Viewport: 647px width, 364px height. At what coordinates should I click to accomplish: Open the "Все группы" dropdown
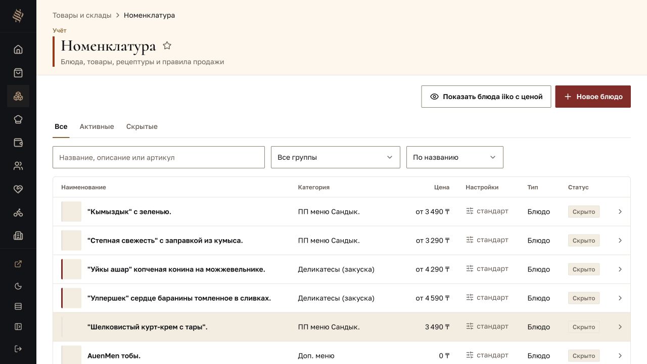(x=336, y=157)
